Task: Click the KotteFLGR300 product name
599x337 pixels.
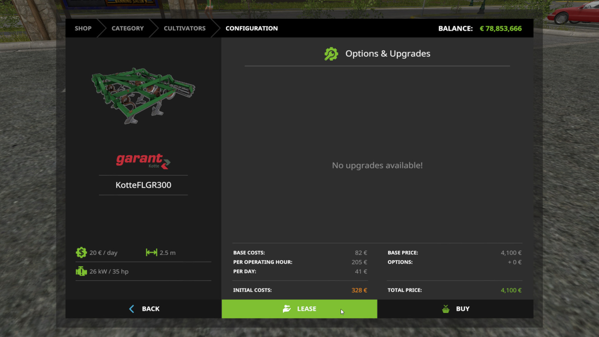Action: (x=143, y=185)
